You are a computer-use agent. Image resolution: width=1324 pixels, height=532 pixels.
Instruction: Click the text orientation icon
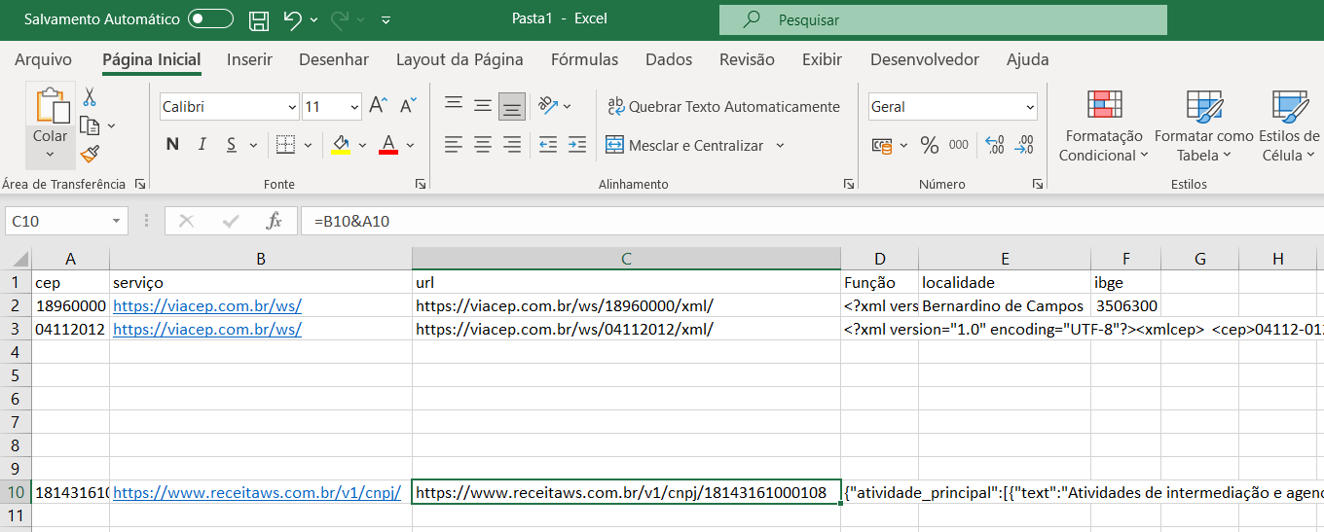548,105
